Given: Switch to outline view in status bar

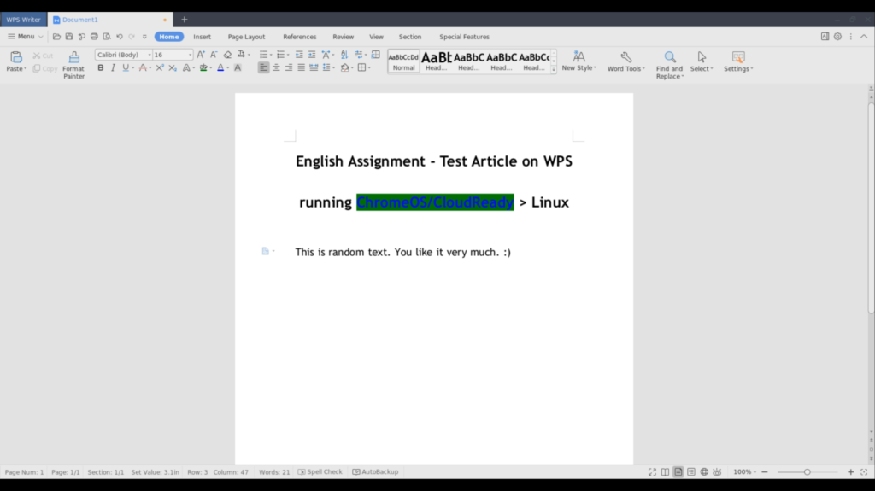Looking at the screenshot, I should point(691,472).
